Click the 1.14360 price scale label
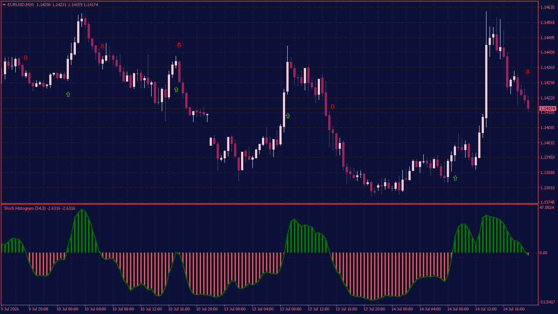 coord(548,68)
